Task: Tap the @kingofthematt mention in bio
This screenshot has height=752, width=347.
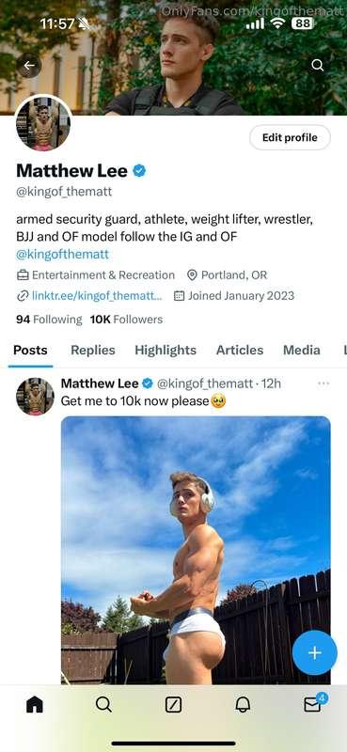Action: click(62, 254)
